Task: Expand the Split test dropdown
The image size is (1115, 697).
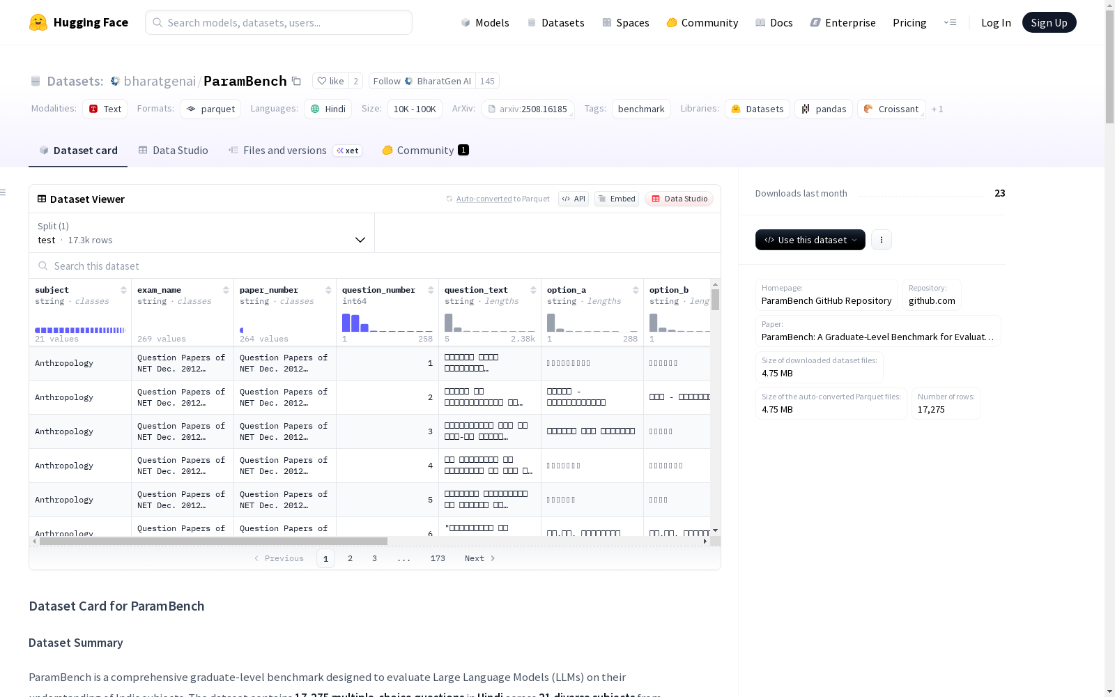Action: pyautogui.click(x=202, y=233)
